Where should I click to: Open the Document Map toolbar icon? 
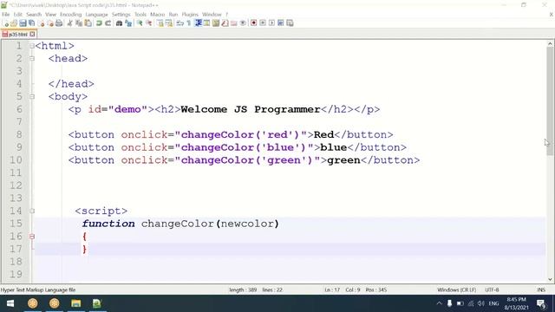(216, 23)
